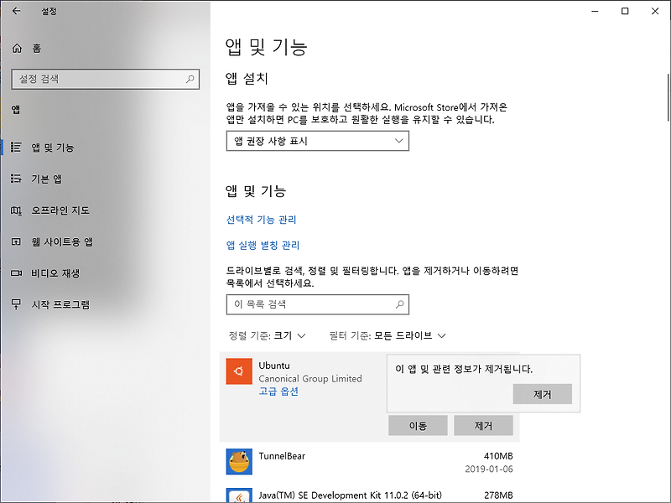Go back with the arrow icon
The width and height of the screenshot is (671, 503).
tap(16, 11)
